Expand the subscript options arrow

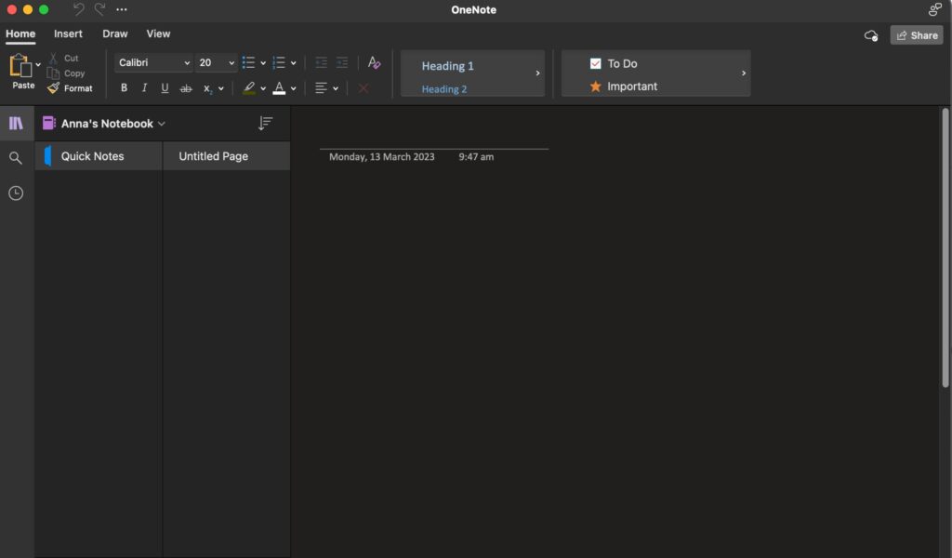click(x=221, y=88)
